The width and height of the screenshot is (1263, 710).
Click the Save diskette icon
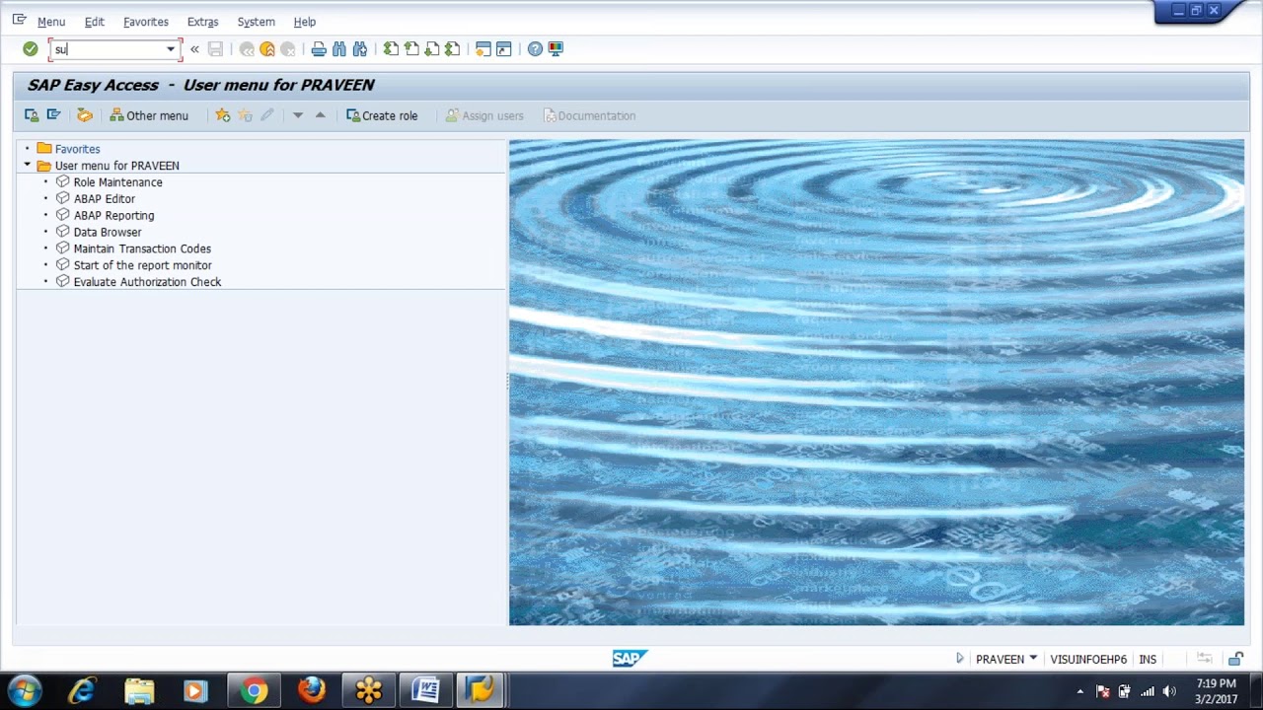click(x=215, y=49)
